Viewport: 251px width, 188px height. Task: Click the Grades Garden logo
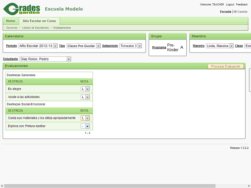tap(22, 9)
